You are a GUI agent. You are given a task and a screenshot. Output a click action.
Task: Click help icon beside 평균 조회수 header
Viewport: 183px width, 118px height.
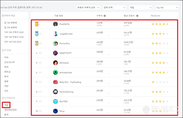click(x=137, y=16)
